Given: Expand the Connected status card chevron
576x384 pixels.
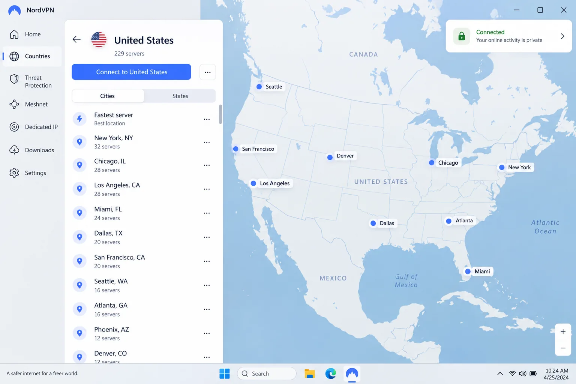Looking at the screenshot, I should 562,36.
